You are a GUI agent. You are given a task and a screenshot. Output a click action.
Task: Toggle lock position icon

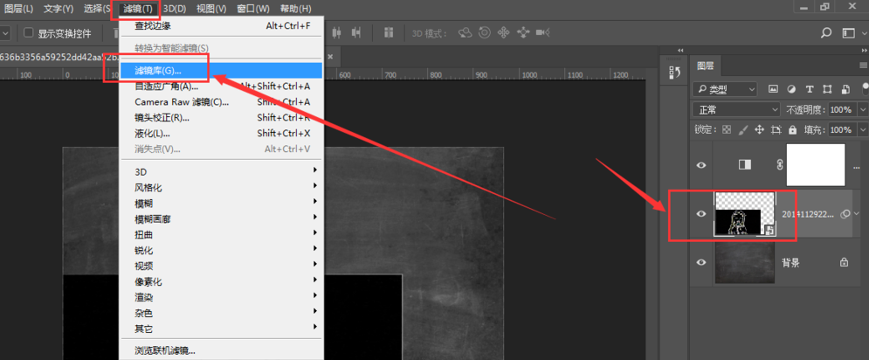pos(760,130)
